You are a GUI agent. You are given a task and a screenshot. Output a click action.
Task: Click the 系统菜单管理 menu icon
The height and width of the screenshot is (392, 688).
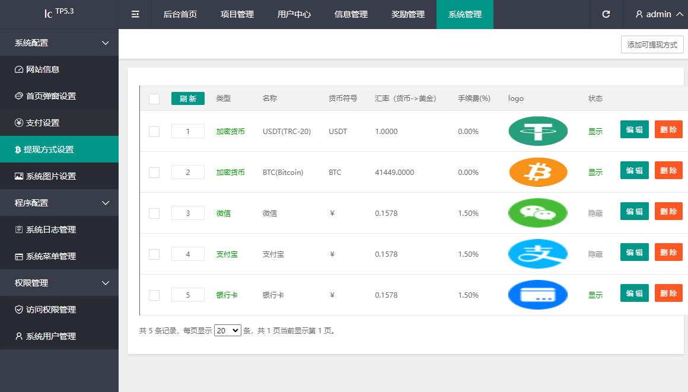point(19,256)
